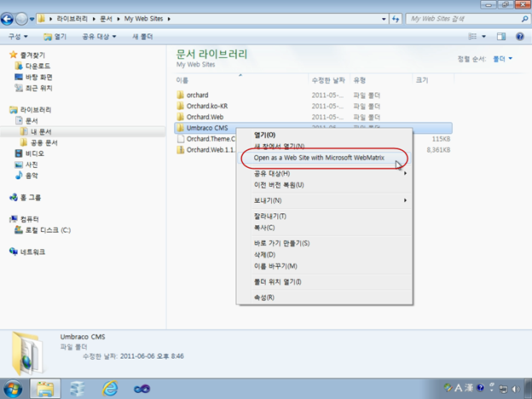Open 다운로드 in the navigation pane
This screenshot has width=532, height=399.
pyautogui.click(x=33, y=66)
